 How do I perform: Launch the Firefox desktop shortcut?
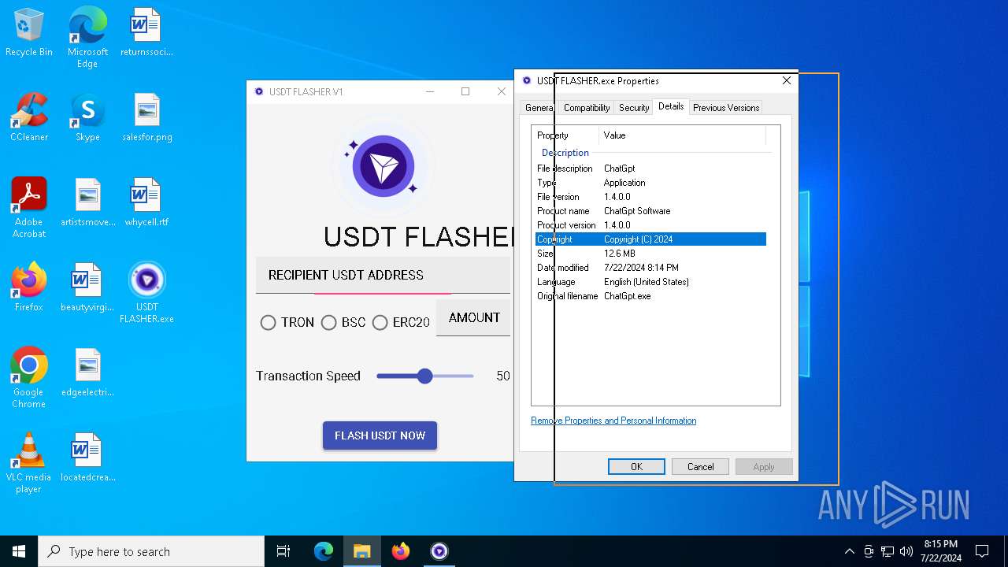coord(29,288)
